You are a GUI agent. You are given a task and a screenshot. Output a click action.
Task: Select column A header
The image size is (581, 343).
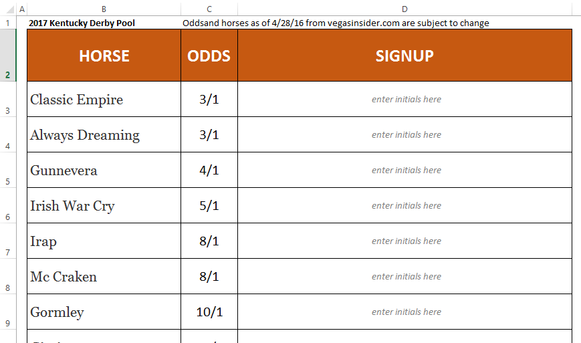pos(22,9)
